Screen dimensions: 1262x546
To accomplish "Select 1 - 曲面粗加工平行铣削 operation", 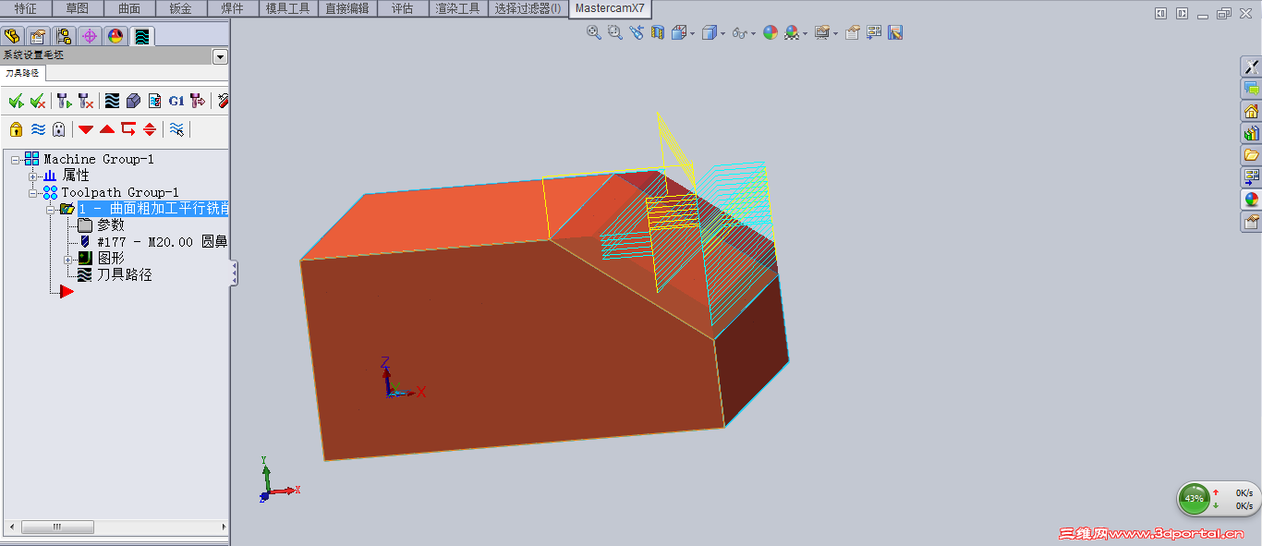I will click(x=153, y=209).
